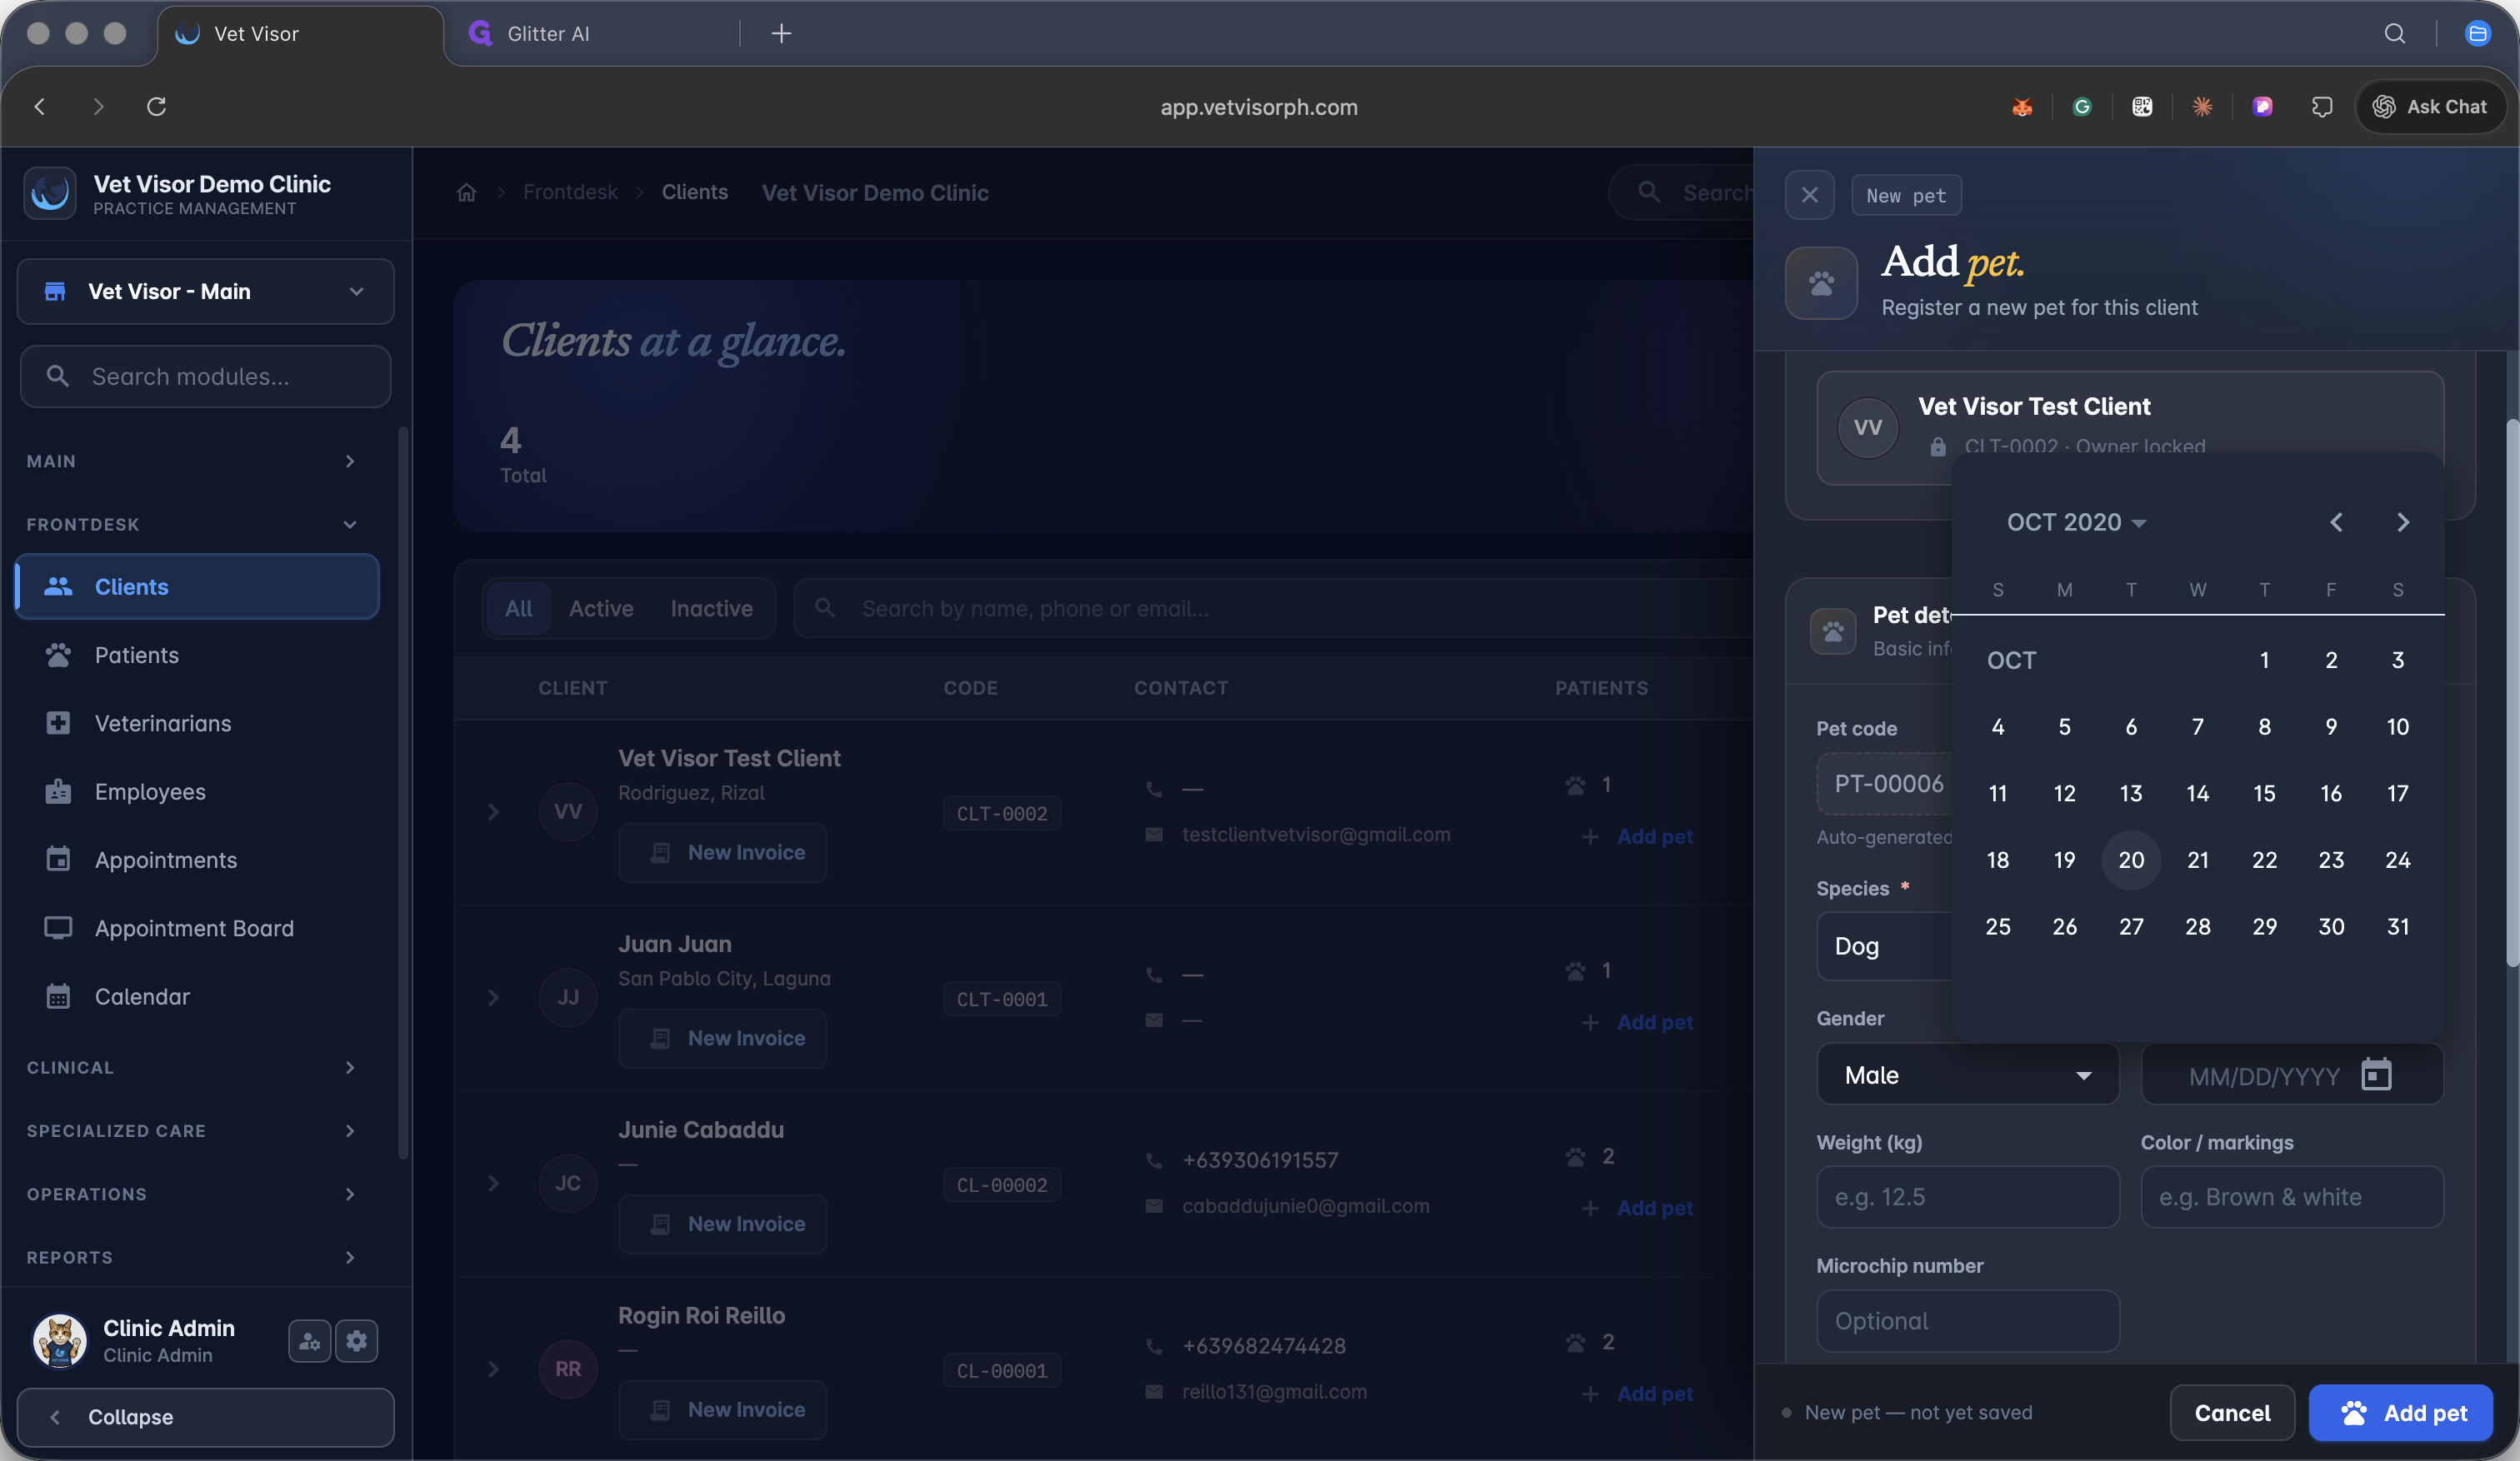Add pet for Juan Juan
Viewport: 2520px width, 1461px height.
pos(1639,1022)
